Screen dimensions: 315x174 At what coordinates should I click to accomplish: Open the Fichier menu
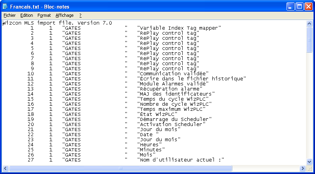tap(10, 15)
